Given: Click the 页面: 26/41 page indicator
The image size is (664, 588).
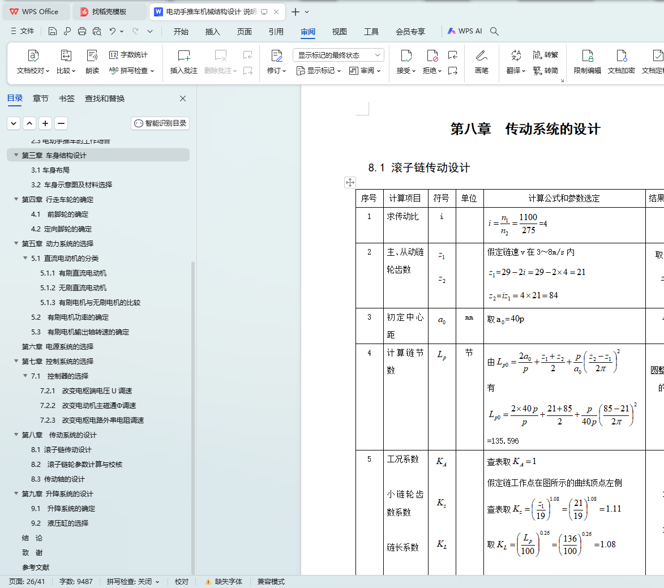Looking at the screenshot, I should coord(27,582).
